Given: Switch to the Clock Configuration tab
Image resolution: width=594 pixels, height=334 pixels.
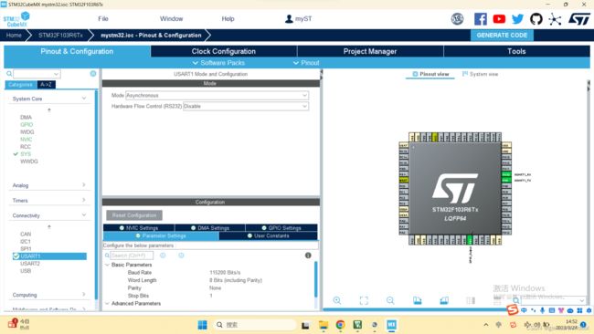Looking at the screenshot, I should point(224,51).
